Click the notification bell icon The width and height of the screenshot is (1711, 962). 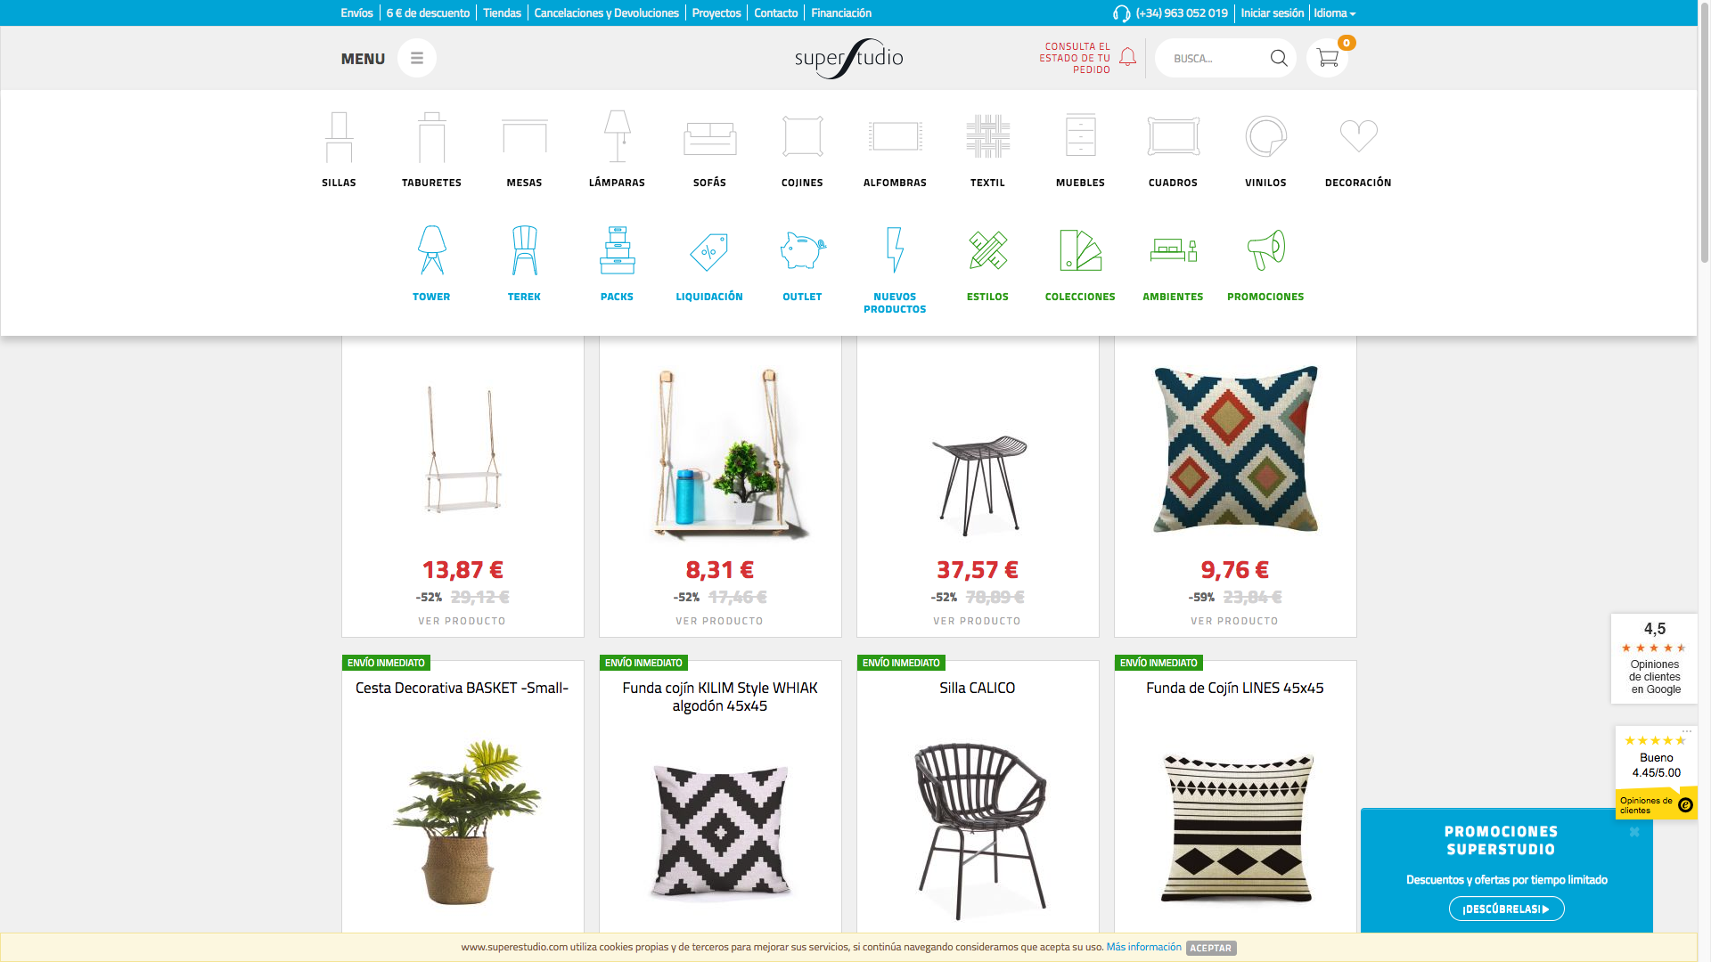click(1127, 56)
